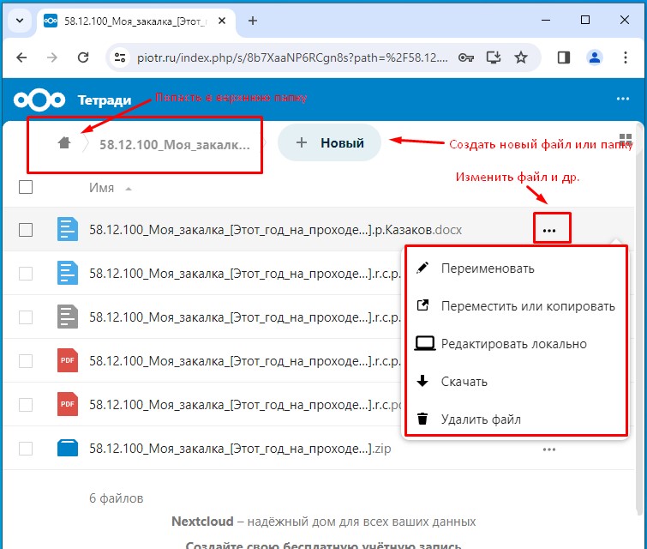This screenshot has width=647, height=549.
Task: Select checkbox for Казаков.docx file
Action: [26, 230]
